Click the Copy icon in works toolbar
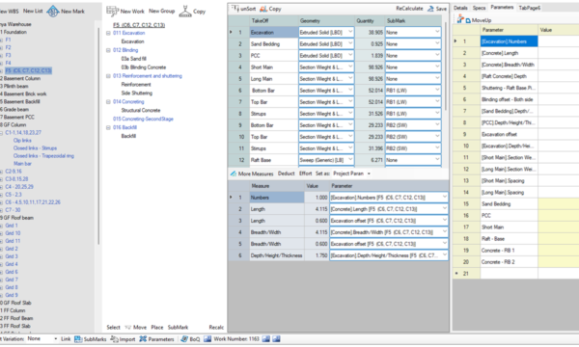Screen dimensions: 579x347 coord(185,11)
